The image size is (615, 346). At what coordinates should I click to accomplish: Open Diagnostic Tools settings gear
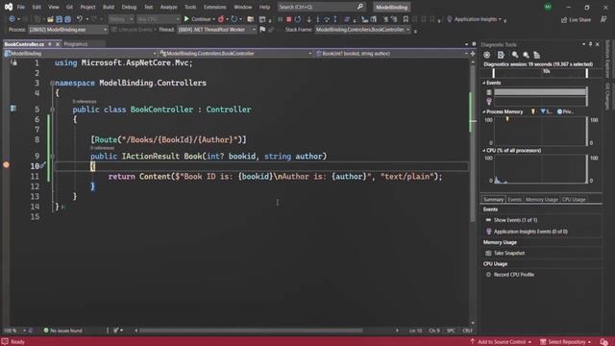487,55
